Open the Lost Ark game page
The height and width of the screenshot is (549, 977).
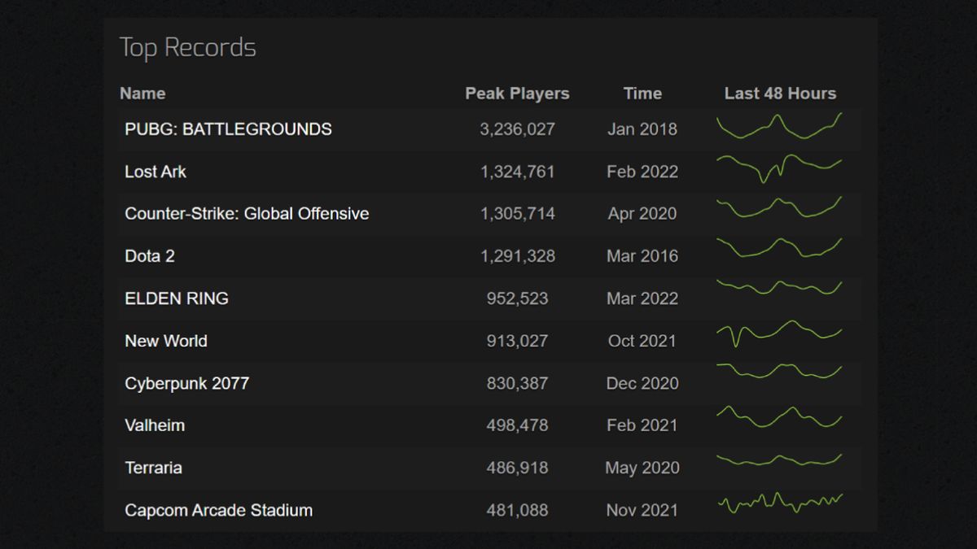(156, 172)
